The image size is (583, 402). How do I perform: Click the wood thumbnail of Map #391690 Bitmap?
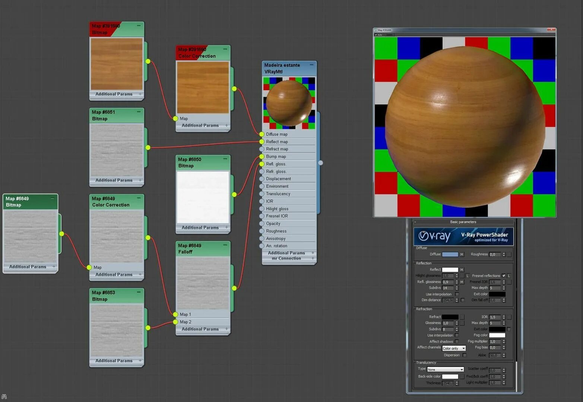[x=117, y=64]
